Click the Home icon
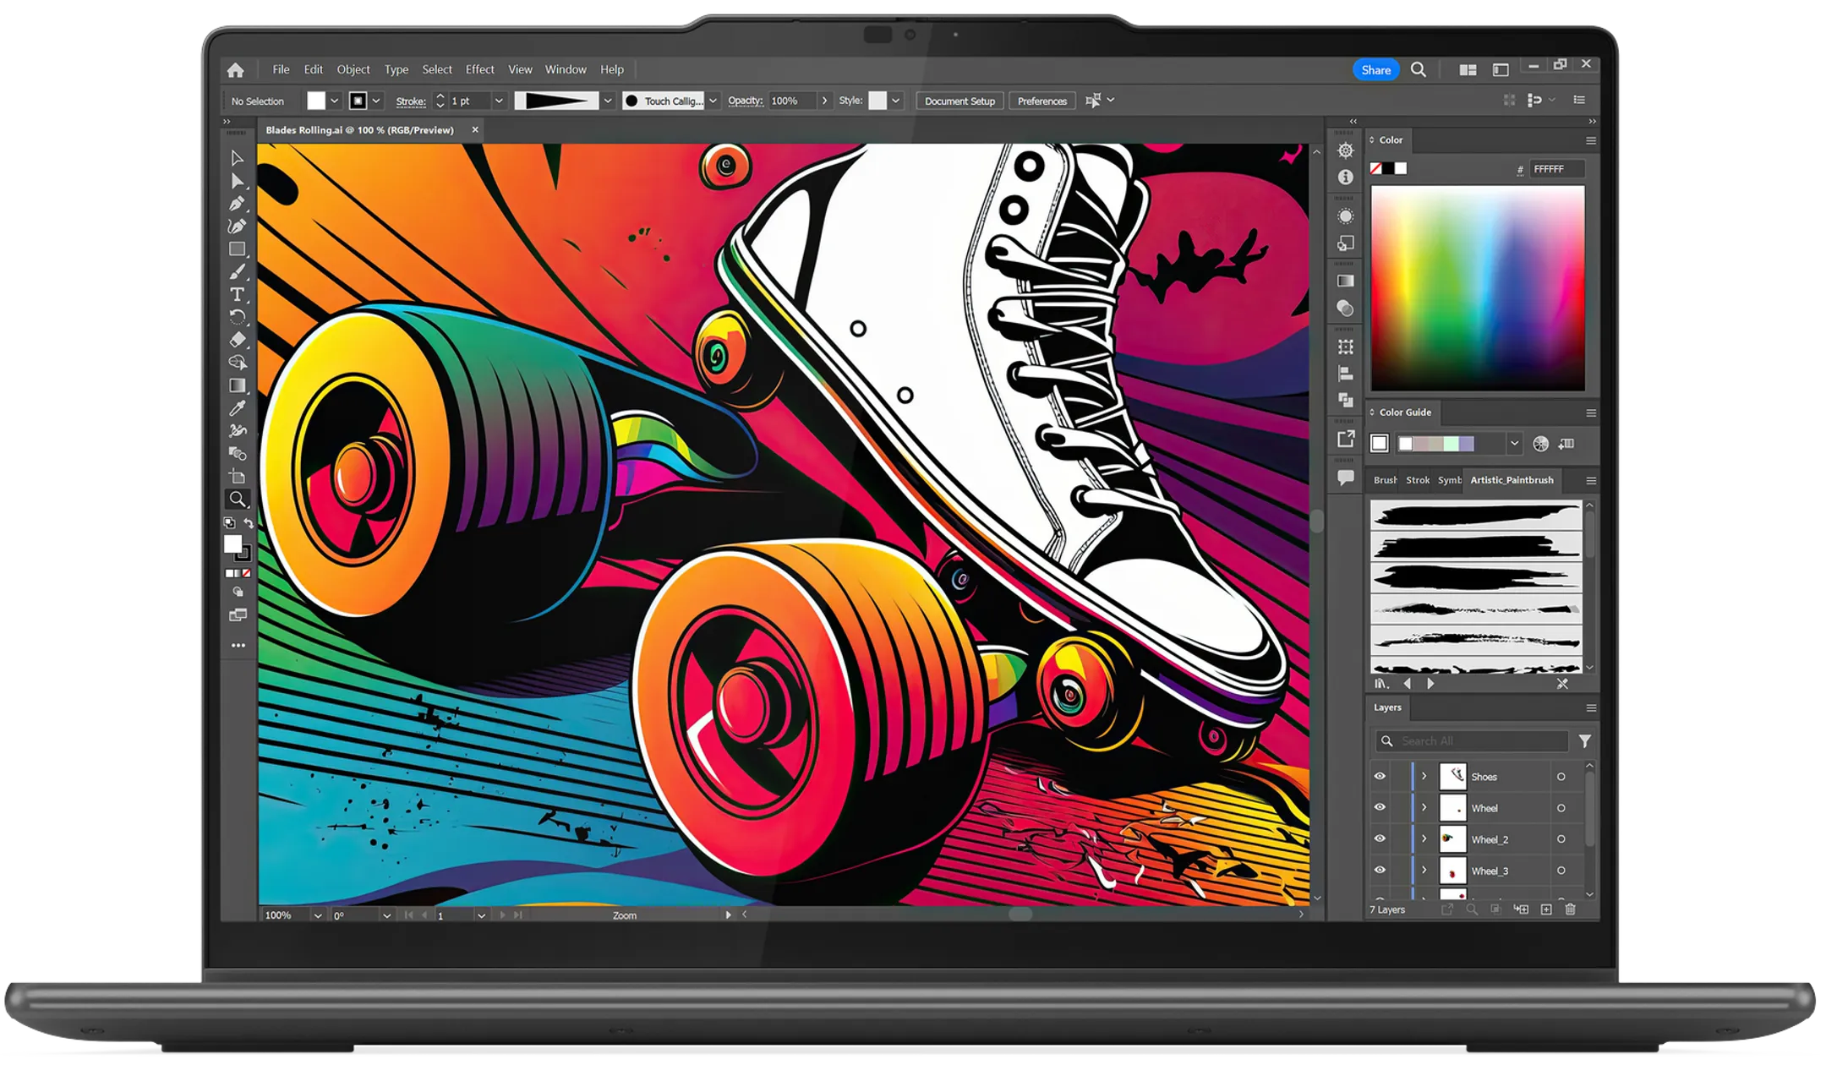 pyautogui.click(x=236, y=70)
